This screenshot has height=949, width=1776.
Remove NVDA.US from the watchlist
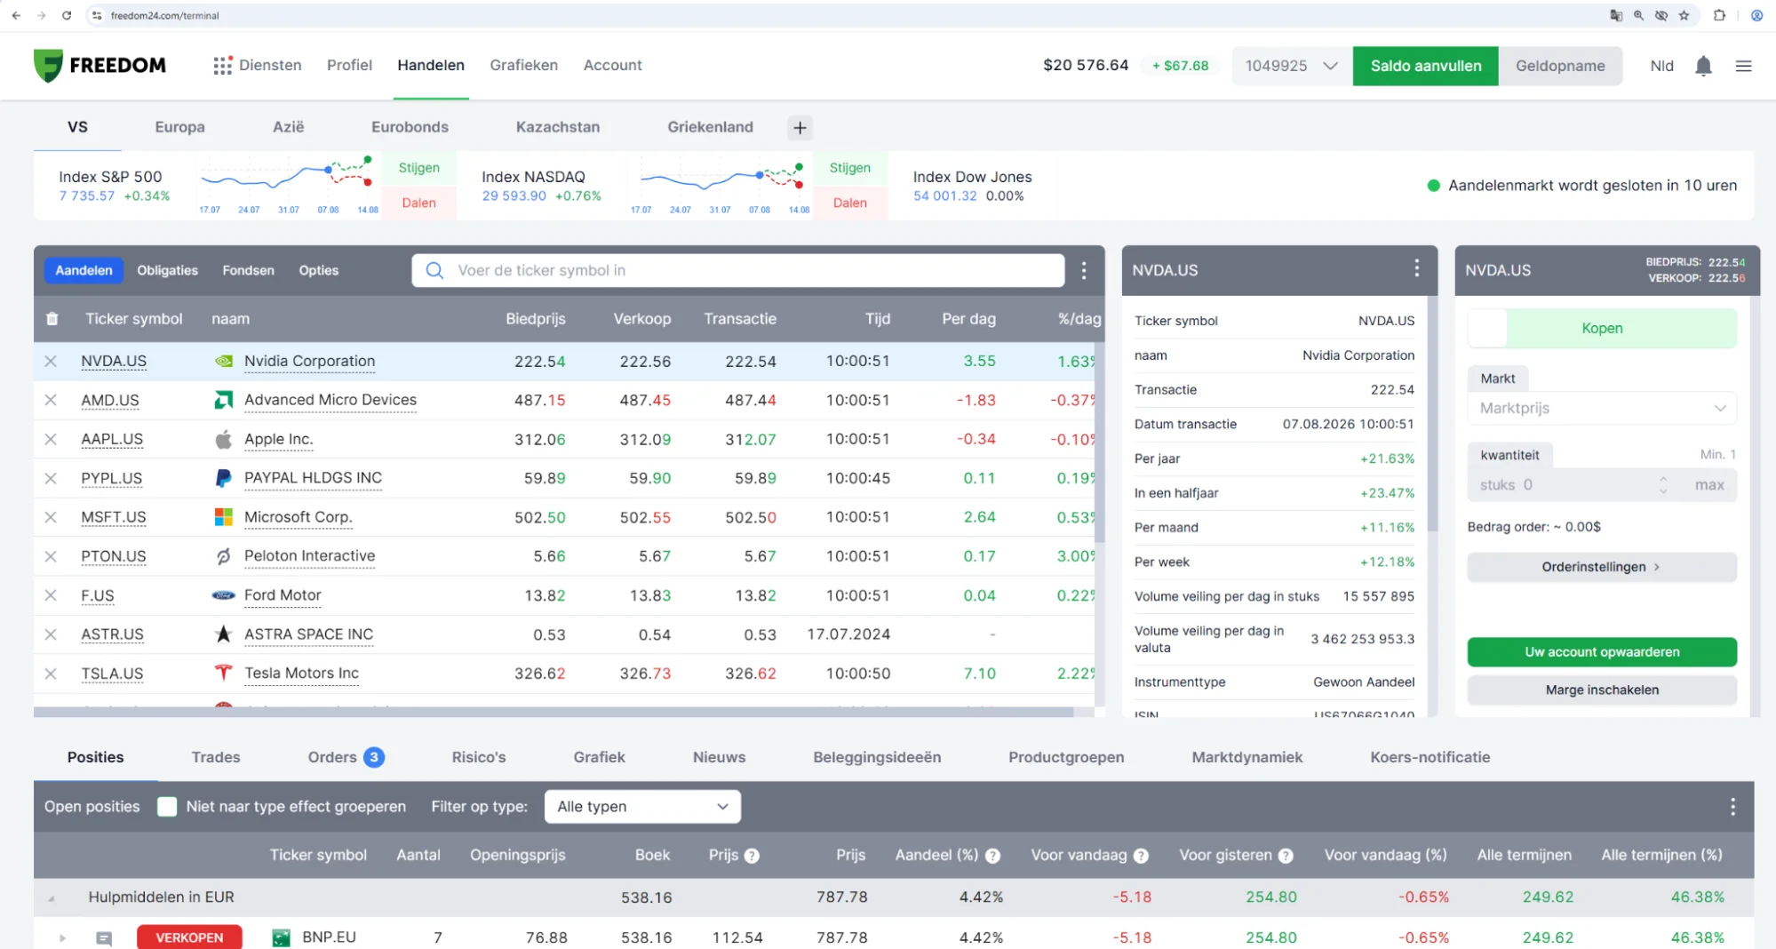click(x=51, y=361)
